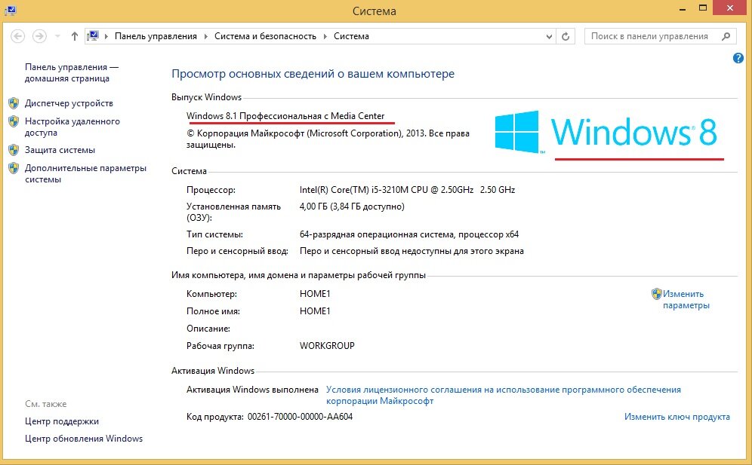Click shield icon next to 'Изменить параметры'
This screenshot has width=752, height=465.
[x=657, y=294]
